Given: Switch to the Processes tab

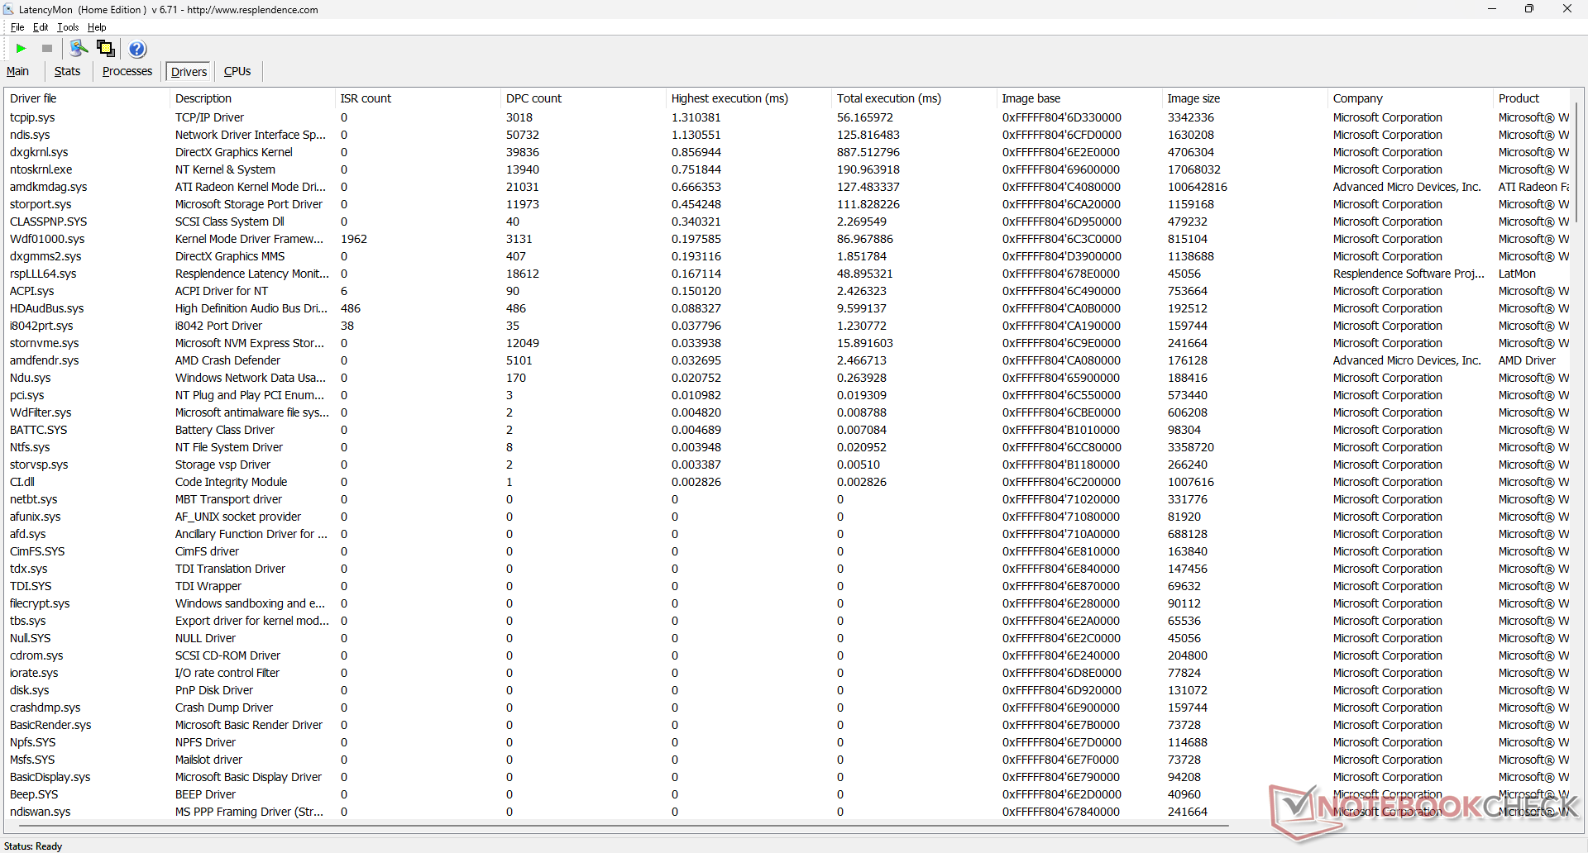Looking at the screenshot, I should (127, 71).
